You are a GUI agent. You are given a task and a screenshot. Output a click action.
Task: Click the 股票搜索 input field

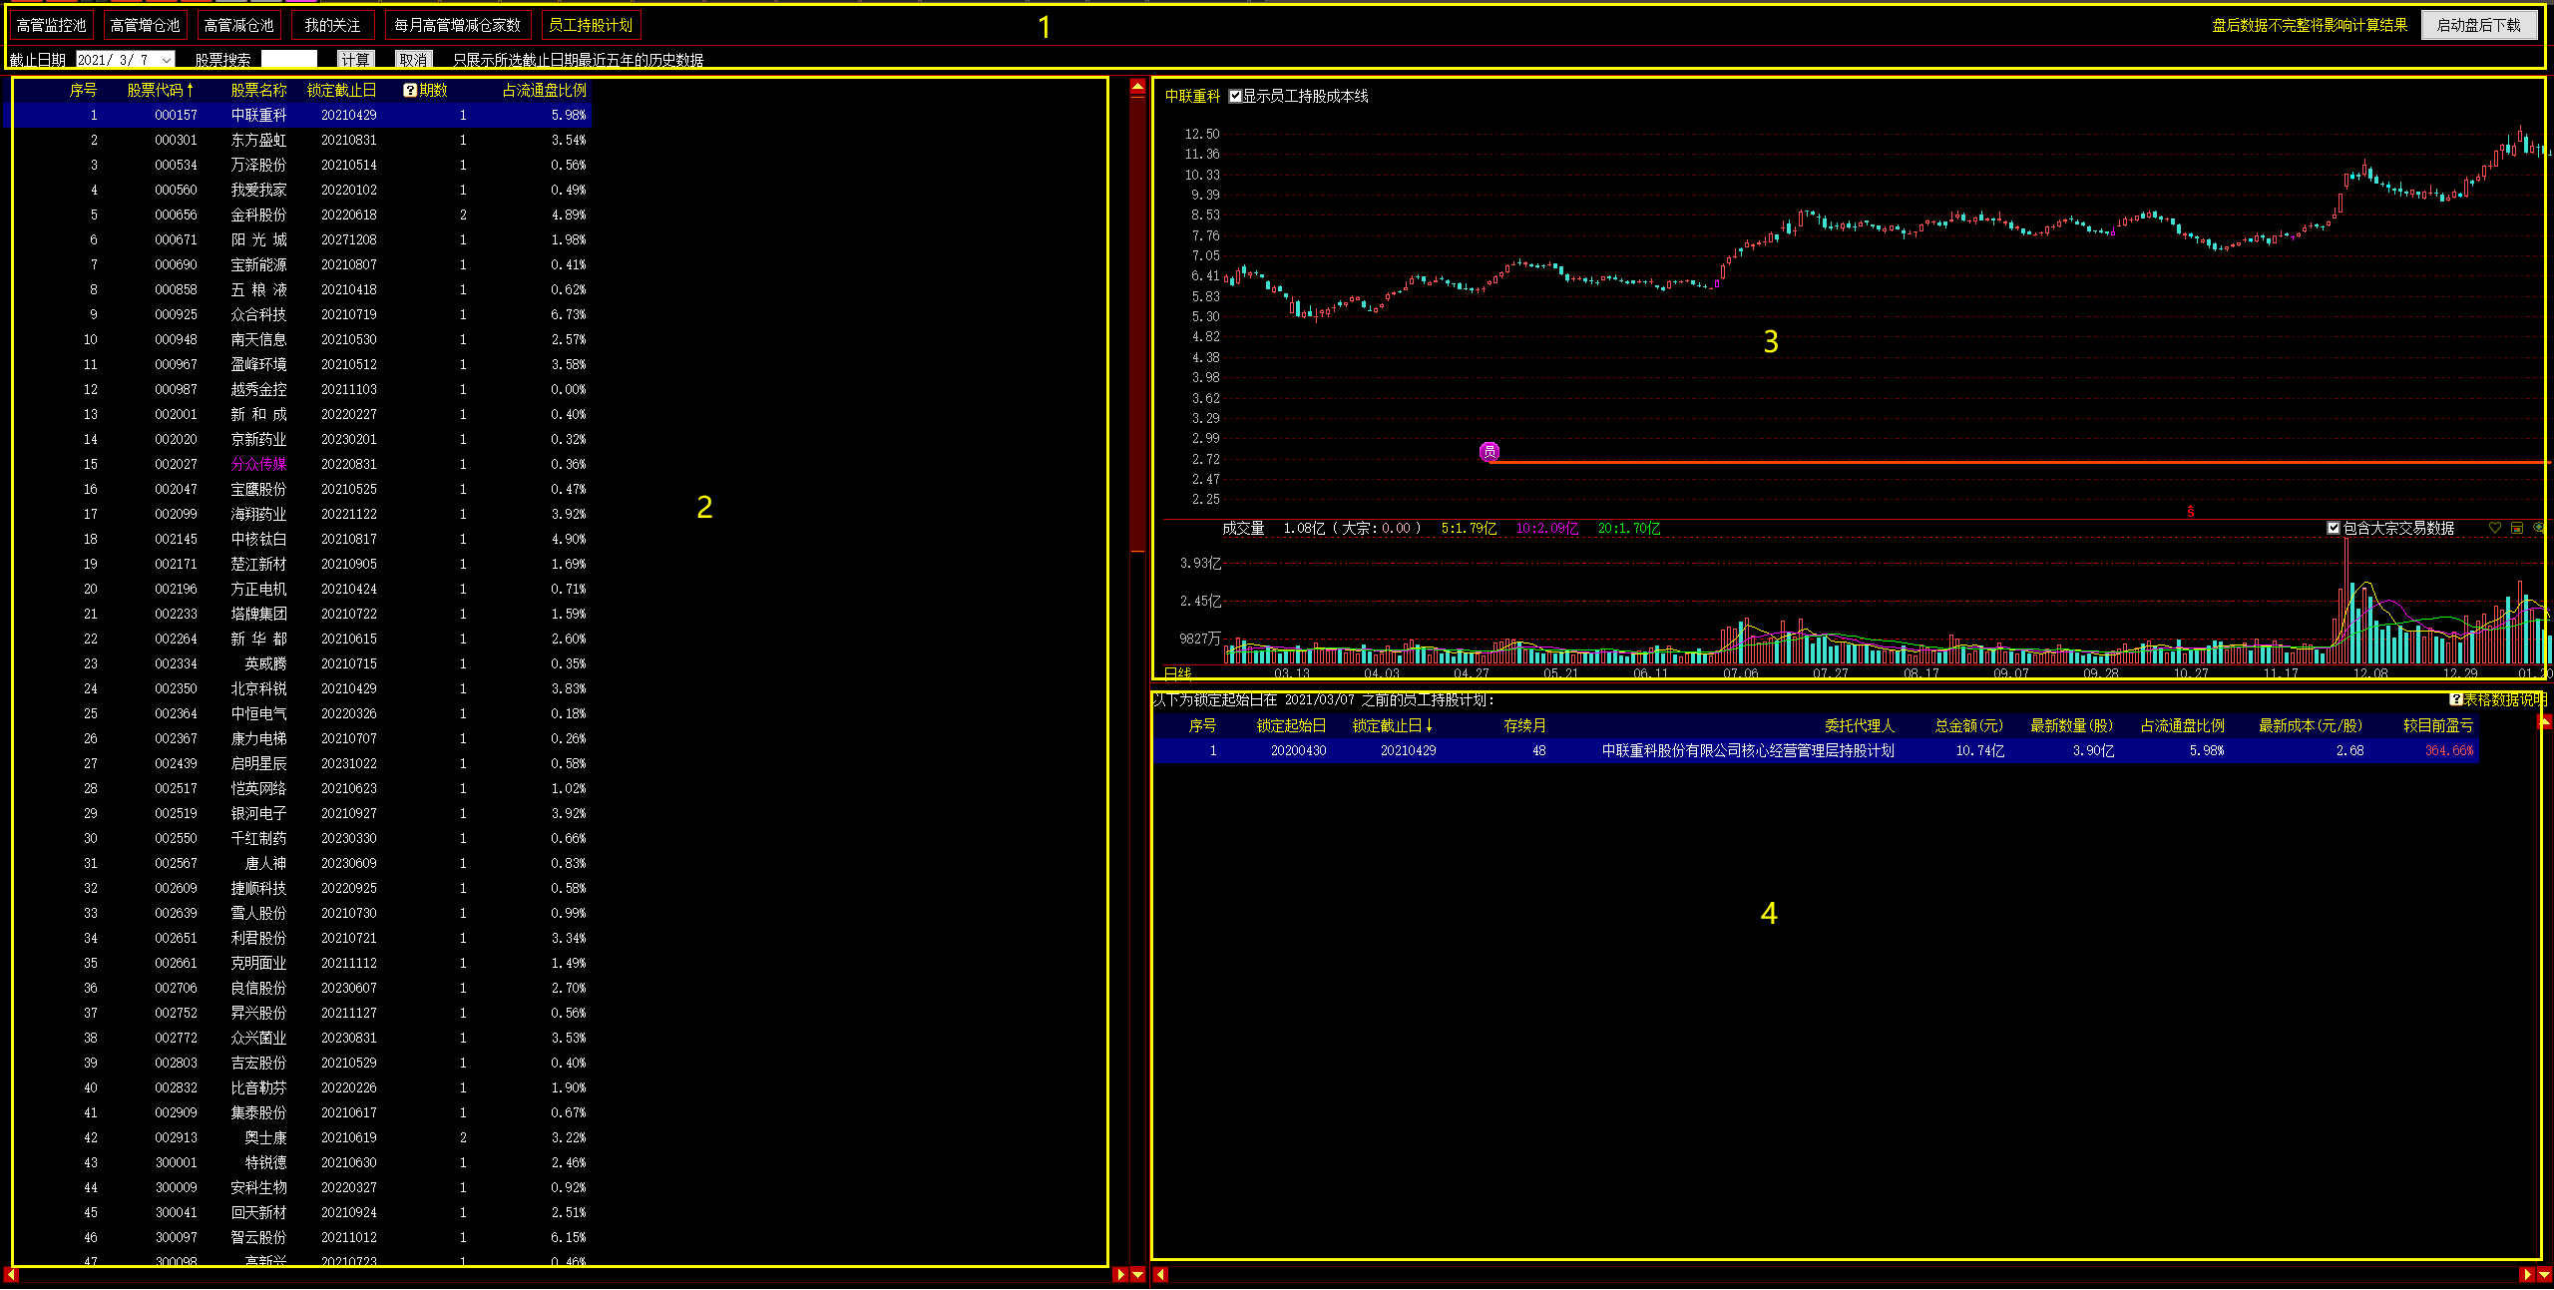pos(289,60)
